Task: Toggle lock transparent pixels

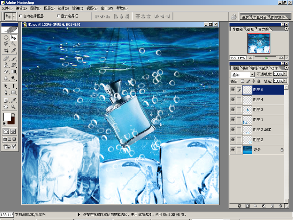Action: pos(242,81)
